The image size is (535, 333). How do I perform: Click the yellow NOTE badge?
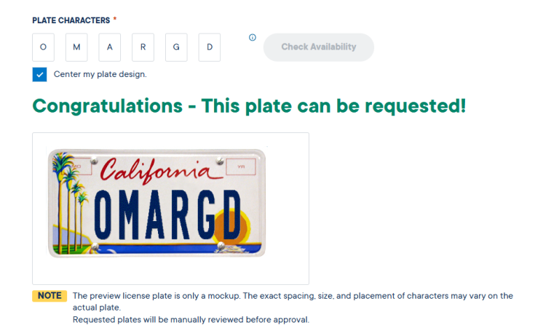pyautogui.click(x=49, y=296)
